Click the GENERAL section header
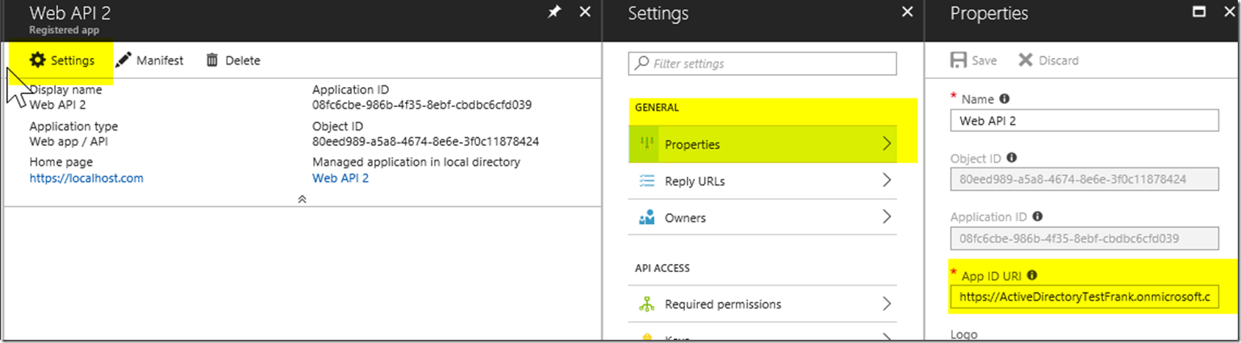Screen dimensions: 1241x343 657,107
